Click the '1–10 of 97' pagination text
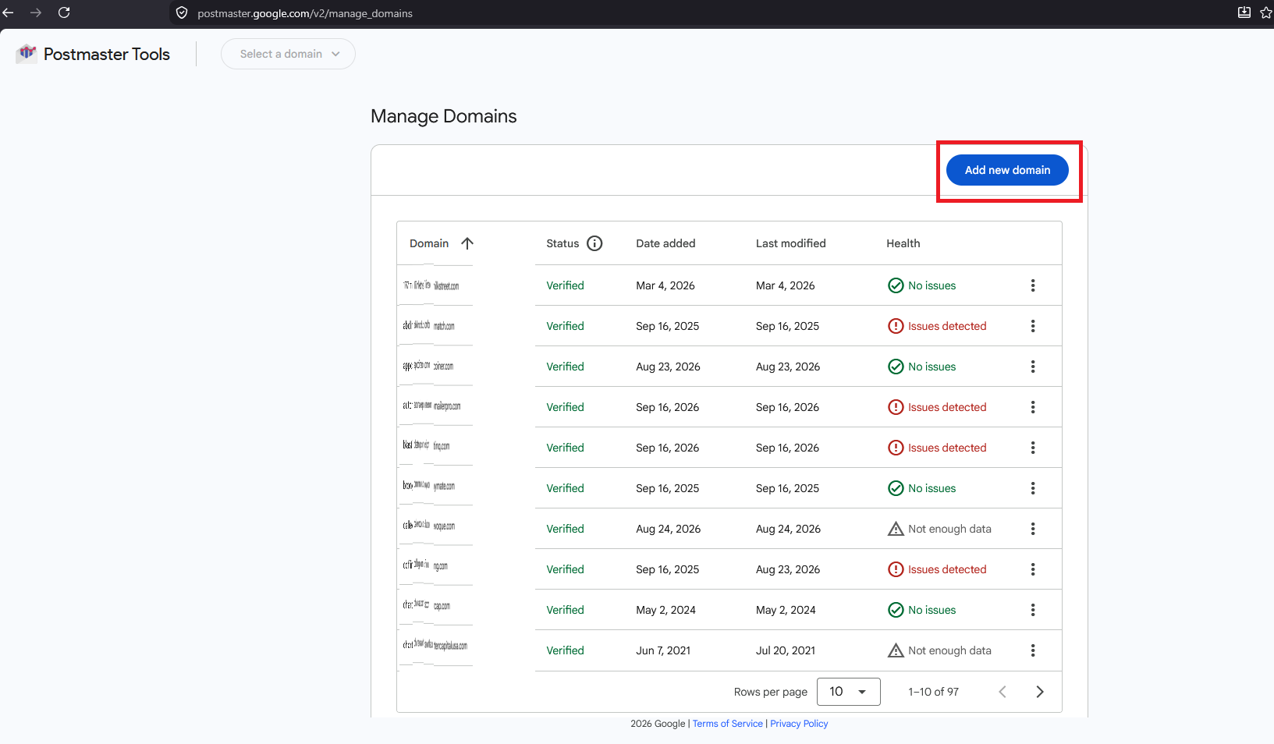The height and width of the screenshot is (744, 1274). pos(933,692)
